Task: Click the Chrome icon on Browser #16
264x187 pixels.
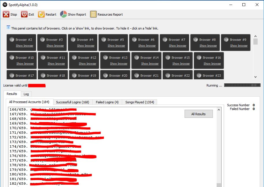Action: [x=199, y=57]
